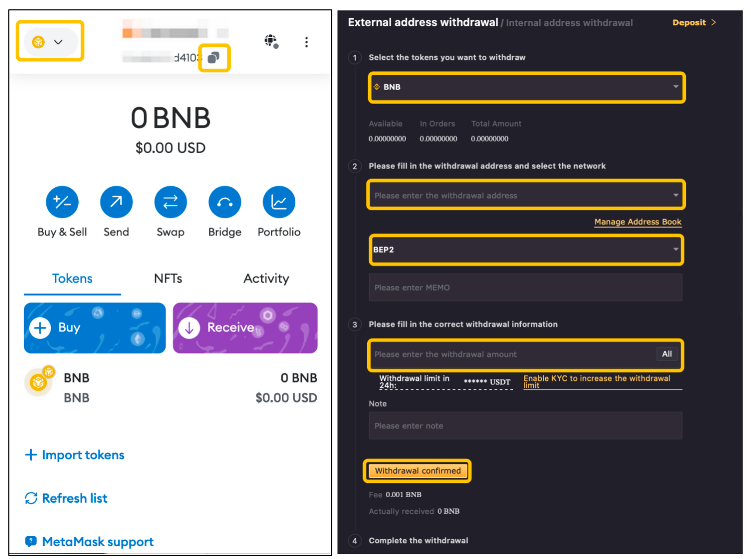Open the MetaMask support link
Image resolution: width=751 pixels, height=559 pixels.
(89, 542)
